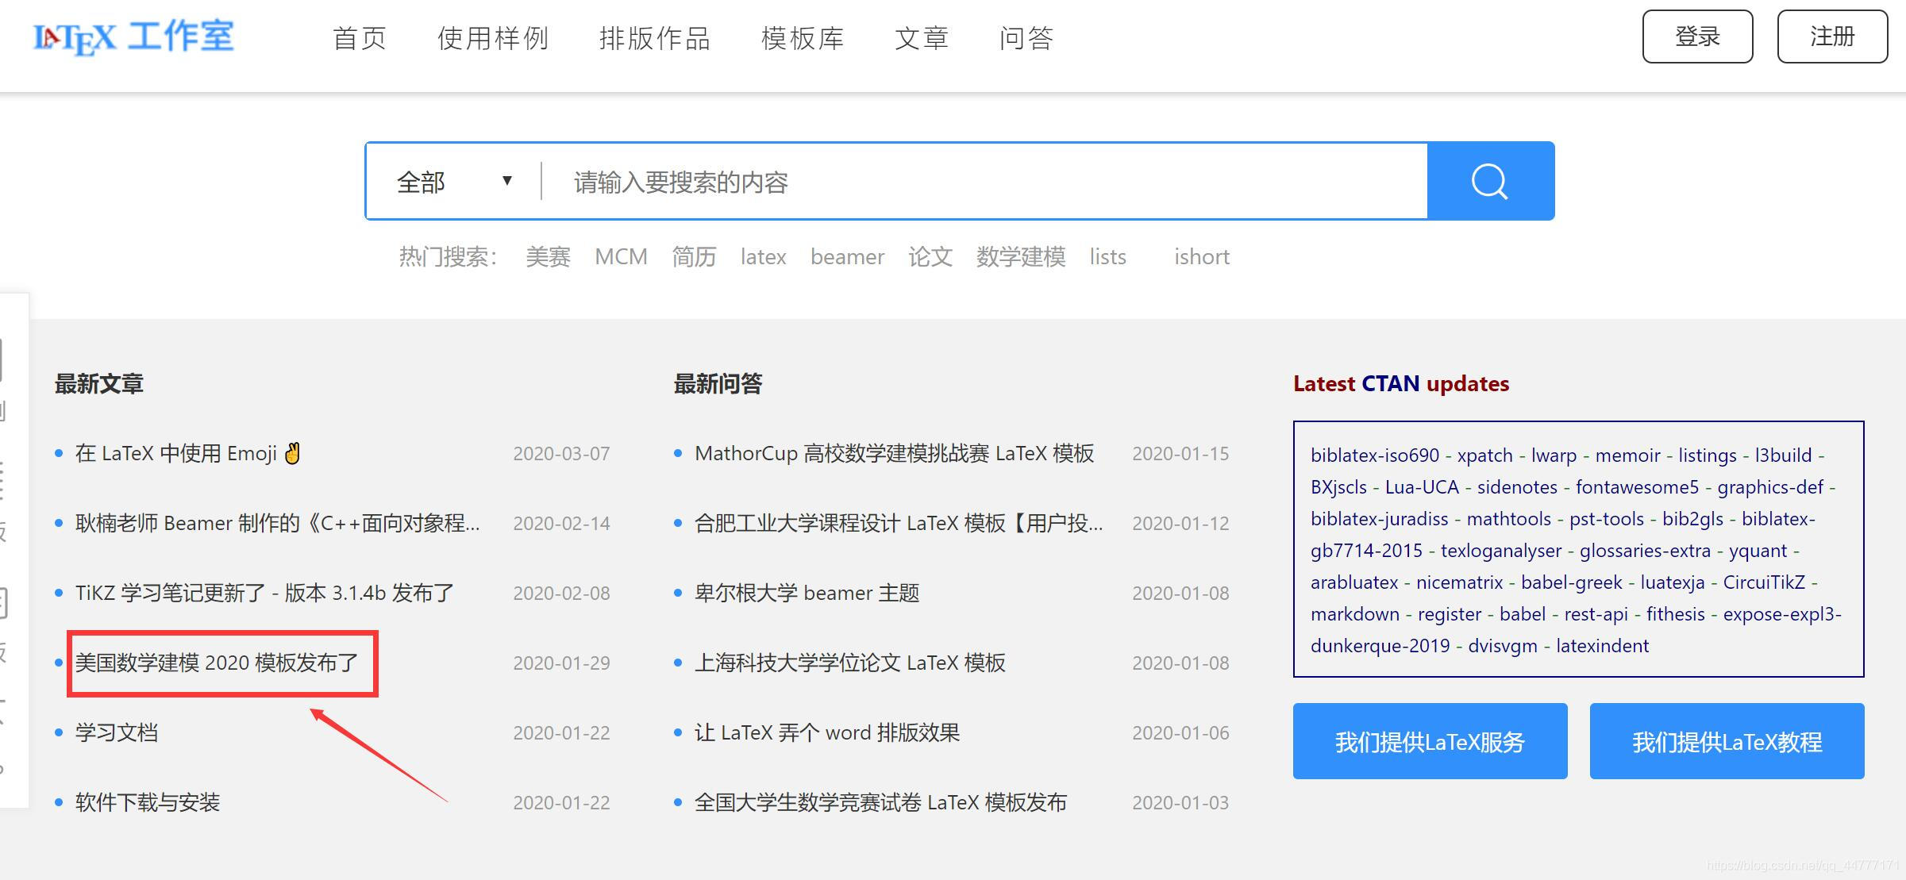This screenshot has height=880, width=1906.
Task: Select hot search term 简历
Action: [x=694, y=257]
